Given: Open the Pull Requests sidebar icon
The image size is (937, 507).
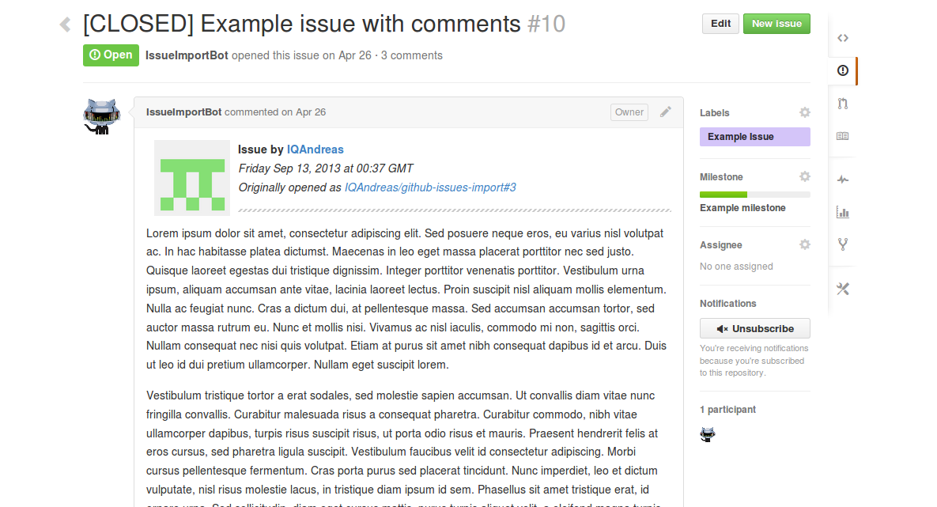Looking at the screenshot, I should tap(843, 104).
